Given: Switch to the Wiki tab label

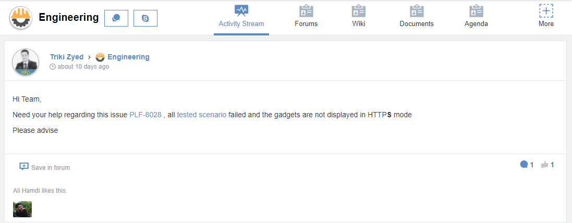Looking at the screenshot, I should 359,23.
